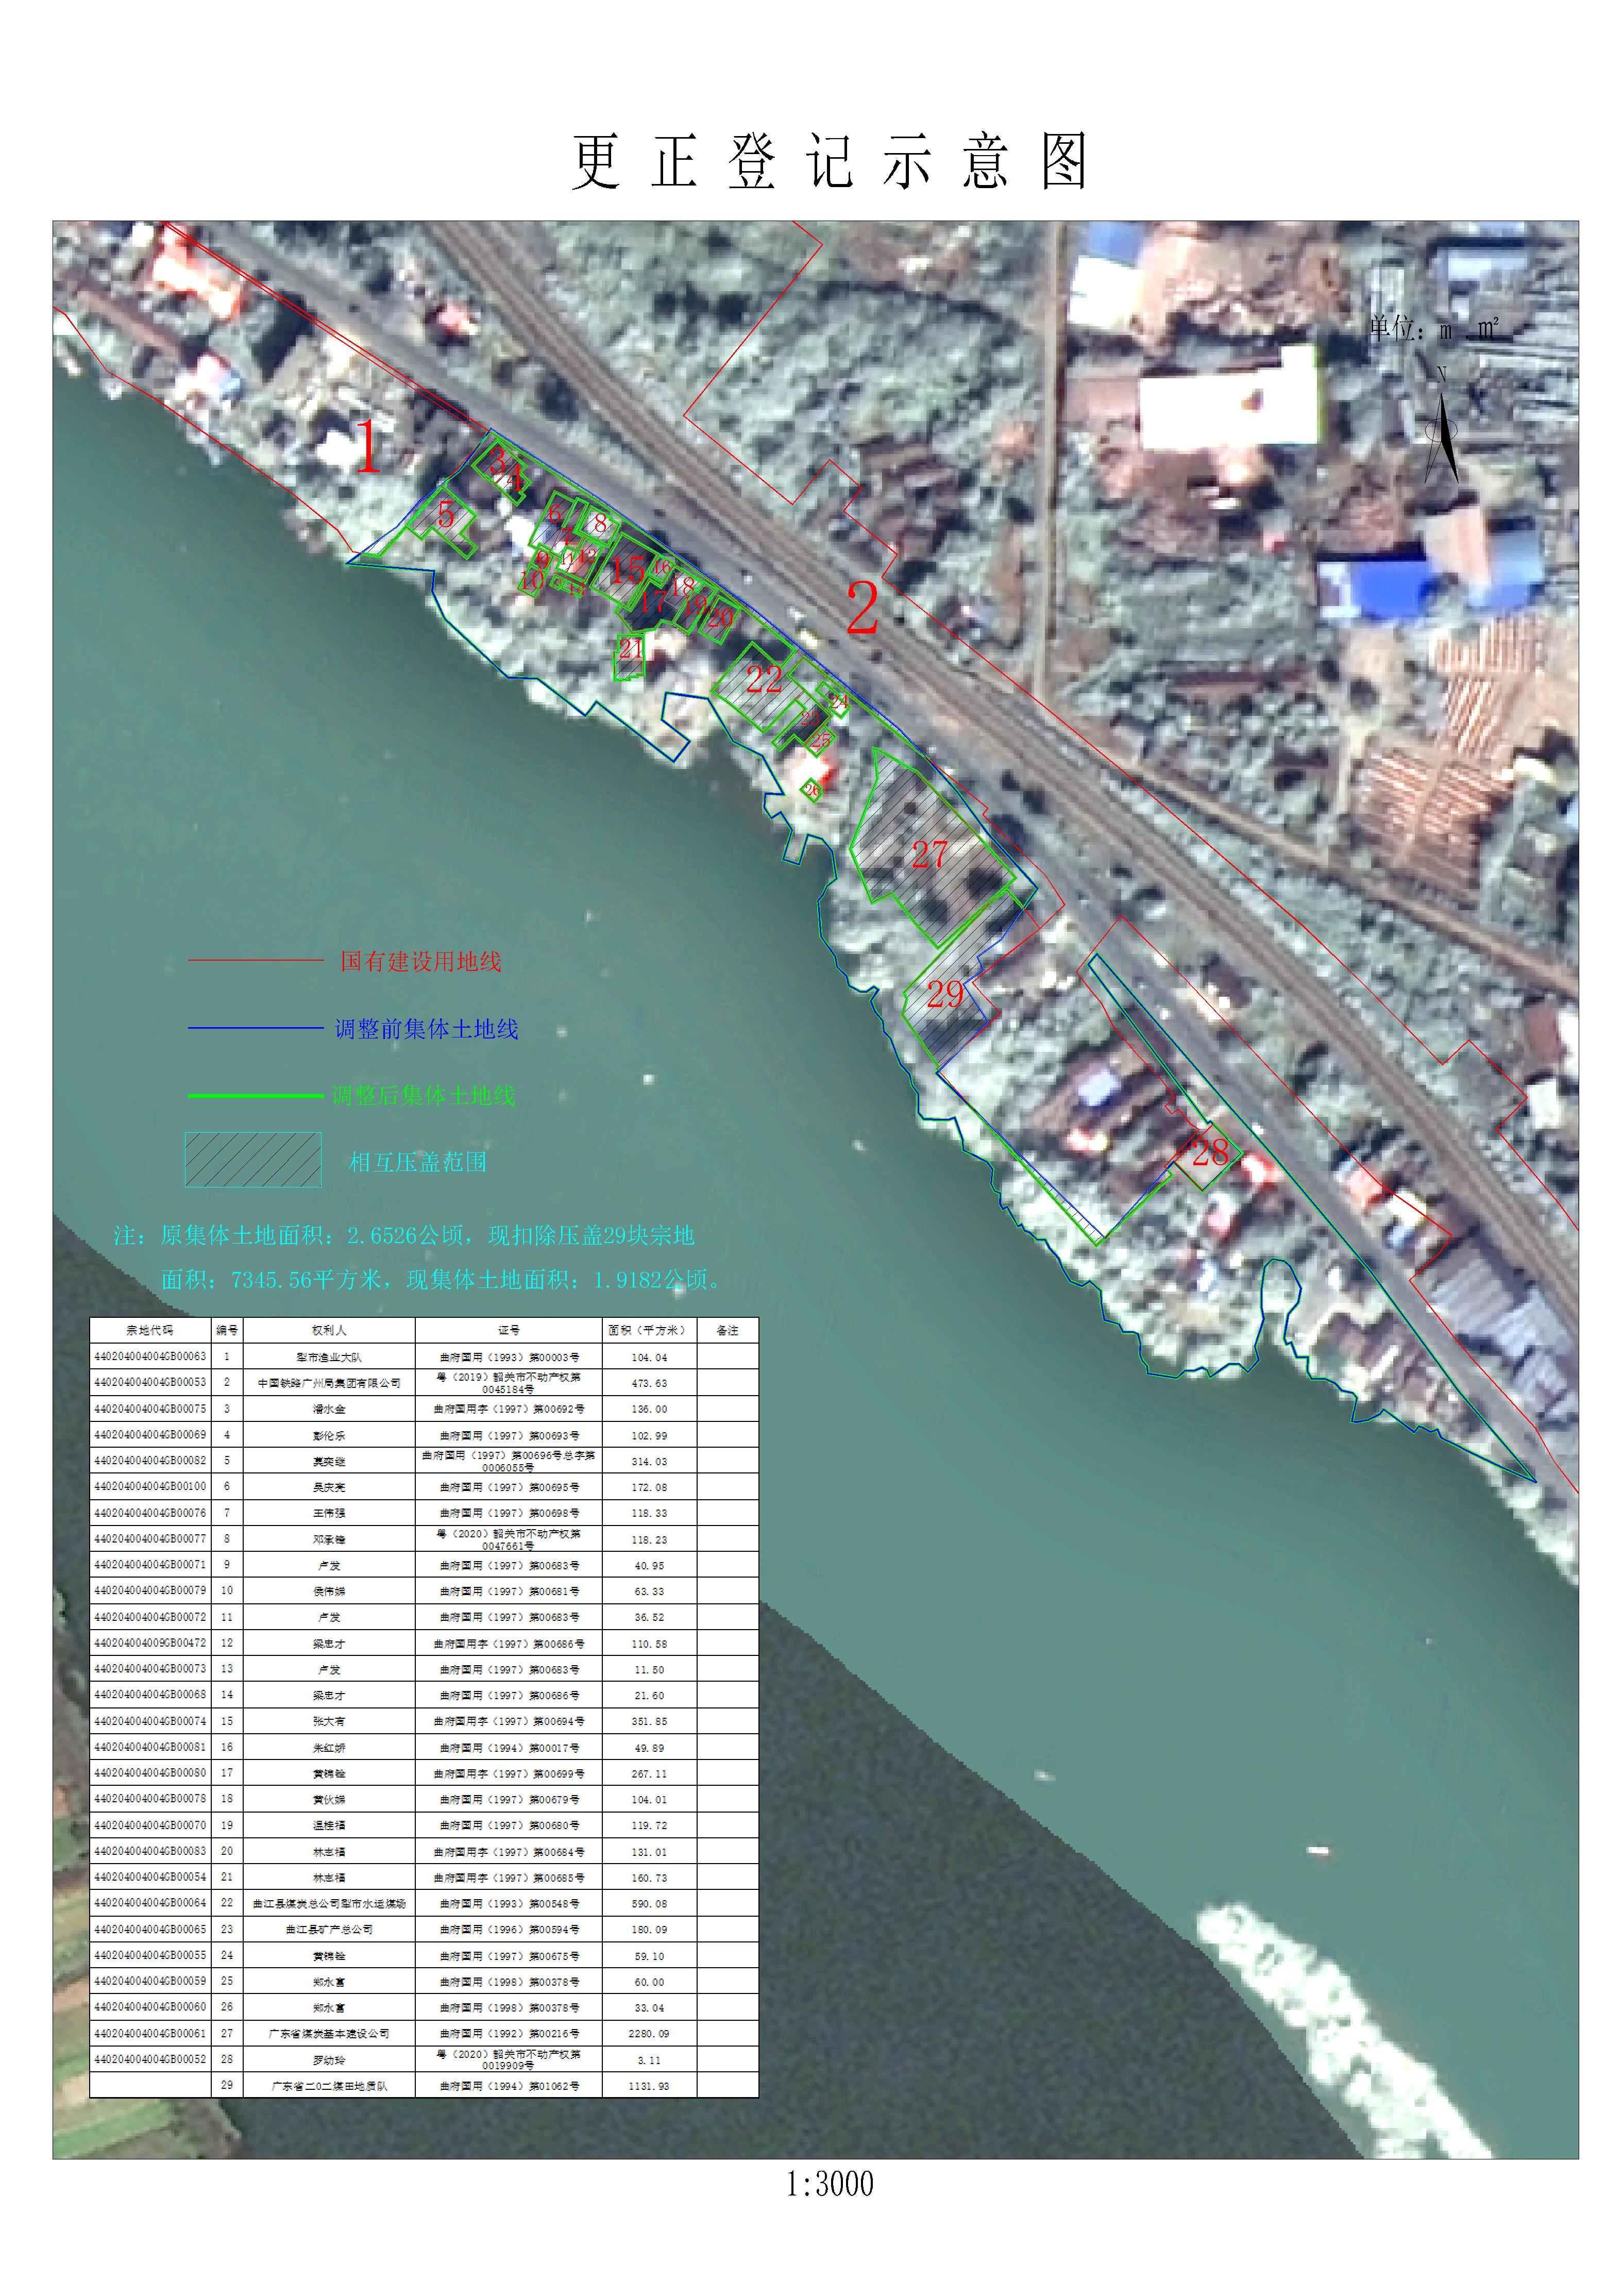Click certificate cell '曲府国用字（1997）第00694号'
The image size is (1623, 2296).
[509, 1721]
